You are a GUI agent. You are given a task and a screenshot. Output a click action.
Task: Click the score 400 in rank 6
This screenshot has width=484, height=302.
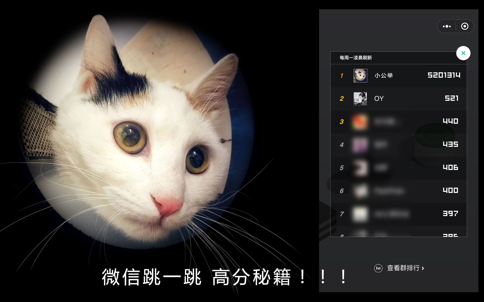click(450, 190)
